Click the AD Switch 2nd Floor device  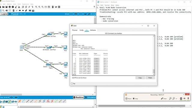pyautogui.click(x=49, y=47)
